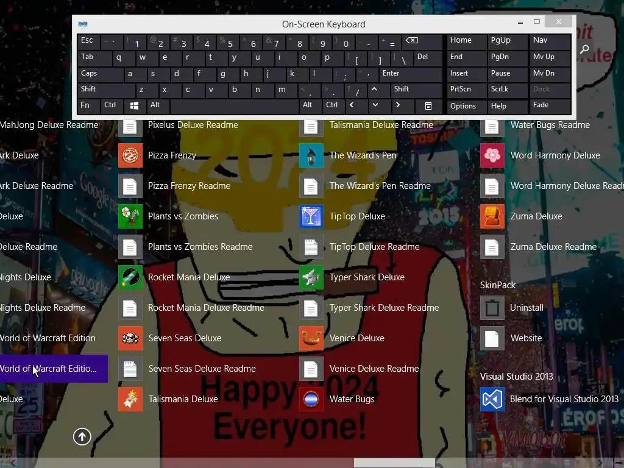Click the Help key on keyboard
Screen dimensions: 624x468
[x=508, y=106]
